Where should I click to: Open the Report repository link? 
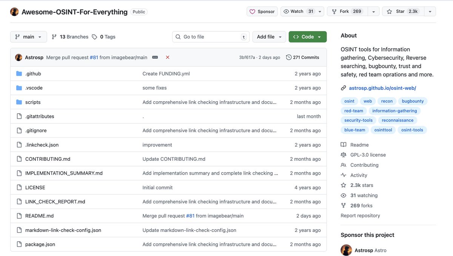click(360, 216)
